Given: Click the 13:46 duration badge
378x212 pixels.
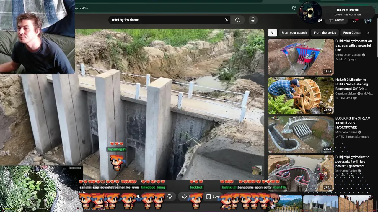Looking at the screenshot, I should pyautogui.click(x=327, y=72).
